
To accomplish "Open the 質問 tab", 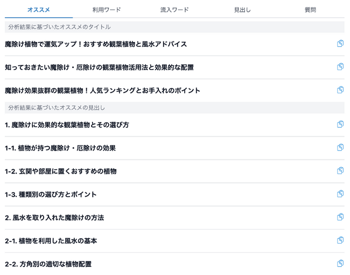I will [x=310, y=10].
